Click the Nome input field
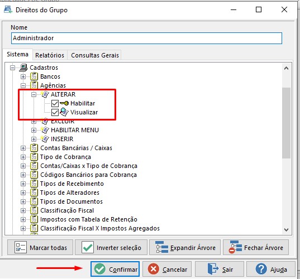Image resolution: width=300 pixels, height=279 pixels. (146, 38)
